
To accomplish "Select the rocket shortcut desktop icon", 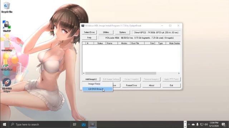I will click(x=6, y=85).
